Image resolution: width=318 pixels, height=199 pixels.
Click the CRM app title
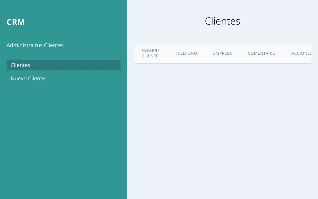click(16, 22)
